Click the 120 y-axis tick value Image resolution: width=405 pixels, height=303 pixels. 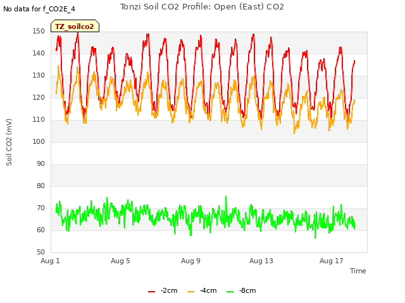39,97
